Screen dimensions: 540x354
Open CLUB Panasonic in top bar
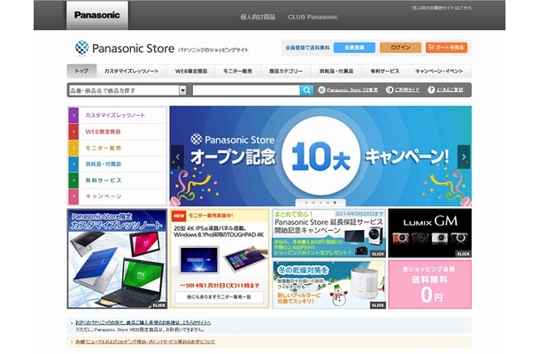[x=312, y=17]
